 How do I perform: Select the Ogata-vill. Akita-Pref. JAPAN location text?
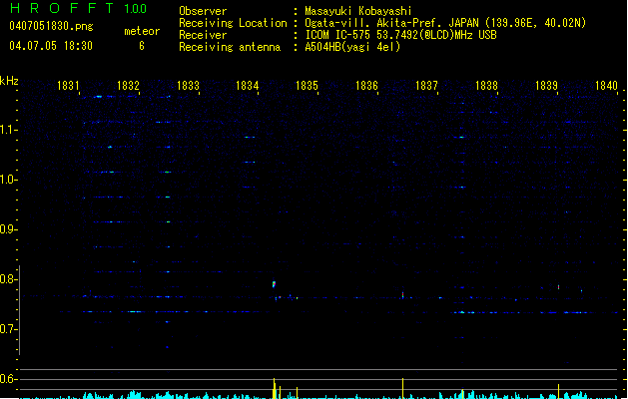pos(445,23)
